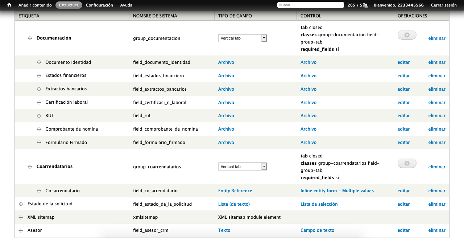Open the Añadir contenido menu item

(35, 5)
